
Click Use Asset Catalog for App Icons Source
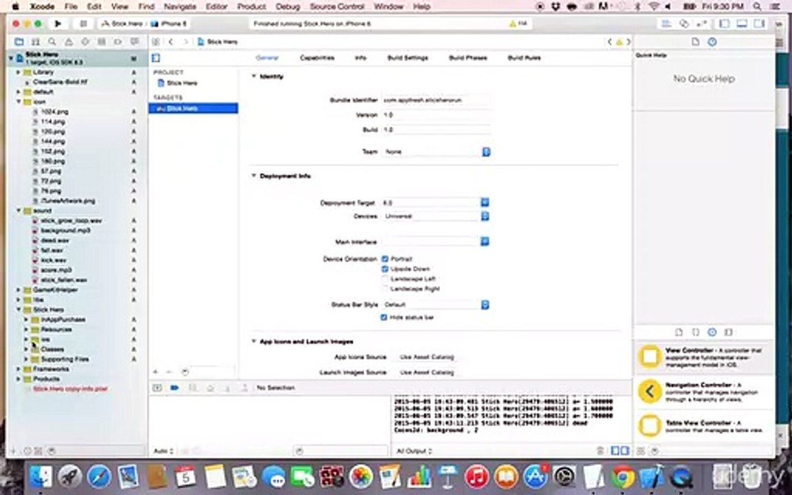coord(427,357)
